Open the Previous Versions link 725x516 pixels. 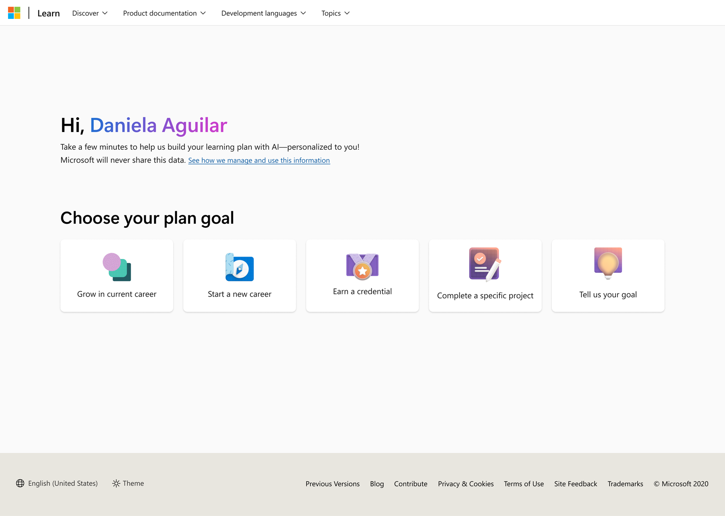tap(332, 484)
